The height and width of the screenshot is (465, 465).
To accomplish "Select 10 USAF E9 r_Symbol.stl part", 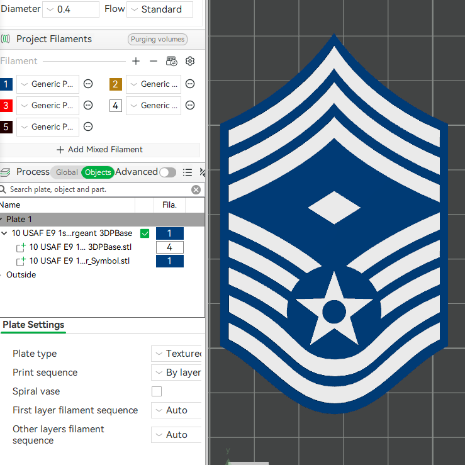I will [x=79, y=261].
